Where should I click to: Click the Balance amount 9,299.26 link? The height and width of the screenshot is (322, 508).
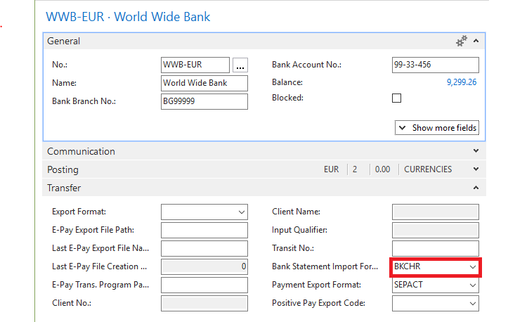pyautogui.click(x=462, y=83)
